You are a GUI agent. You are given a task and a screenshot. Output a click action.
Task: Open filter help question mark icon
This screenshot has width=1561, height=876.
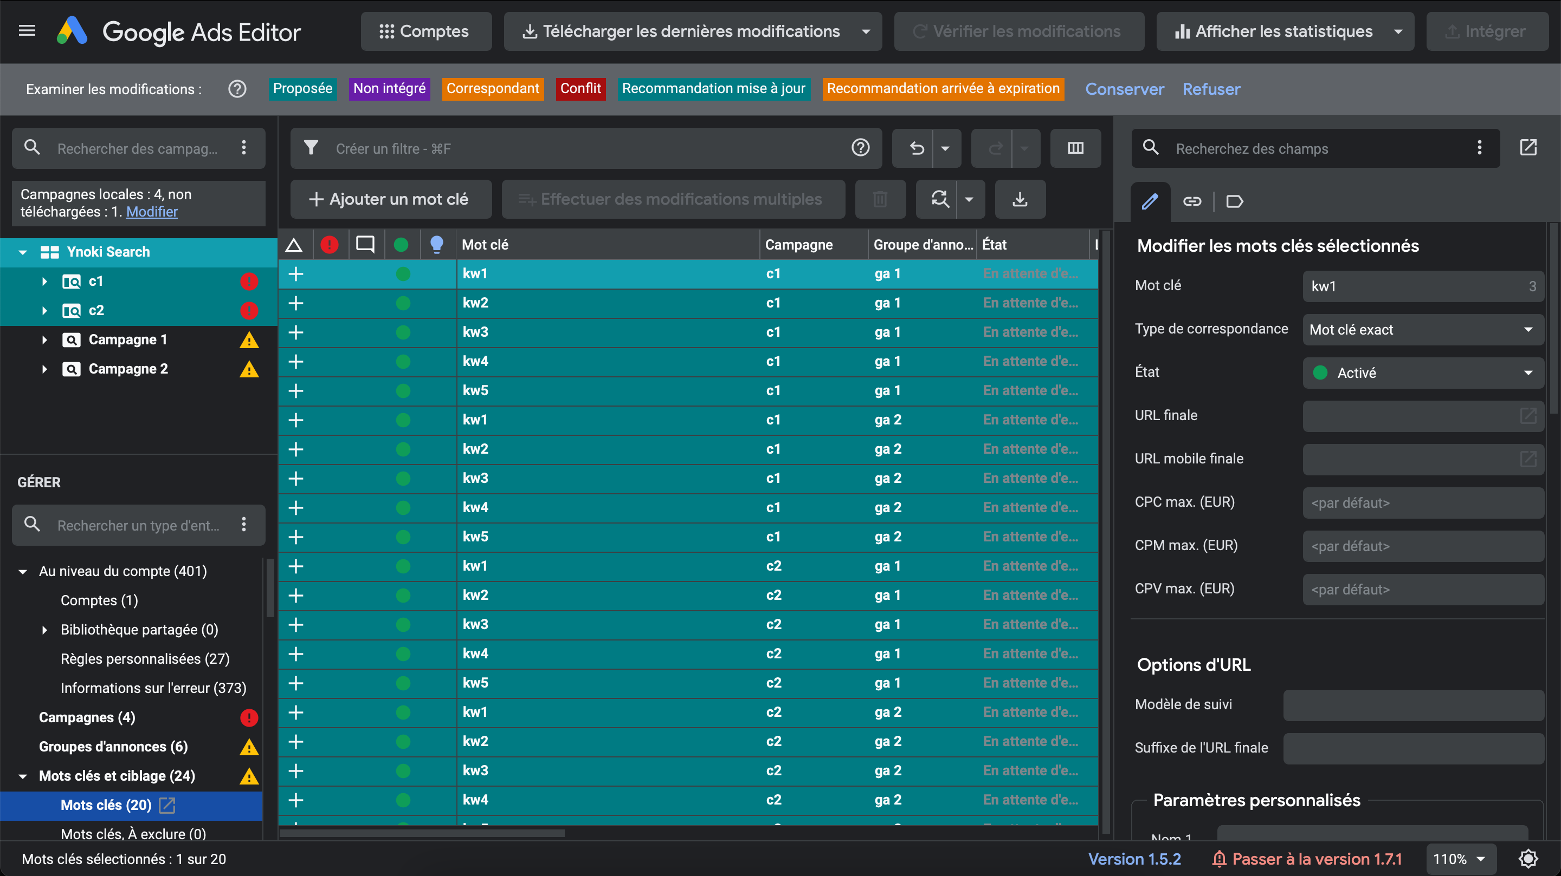coord(861,148)
